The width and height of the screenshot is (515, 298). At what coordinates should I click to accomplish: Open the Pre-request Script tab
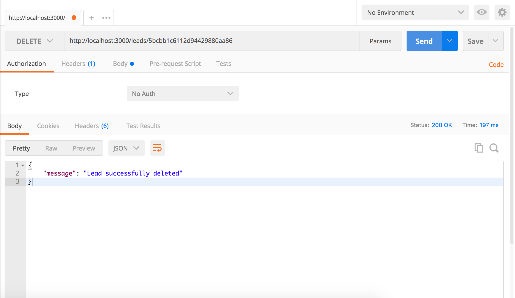175,64
